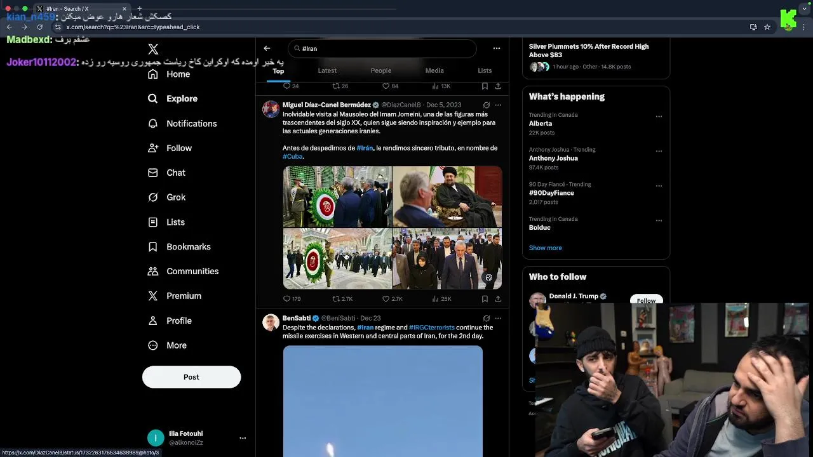Open search settings three-dot menu
Viewport: 813px width, 457px height.
[497, 48]
